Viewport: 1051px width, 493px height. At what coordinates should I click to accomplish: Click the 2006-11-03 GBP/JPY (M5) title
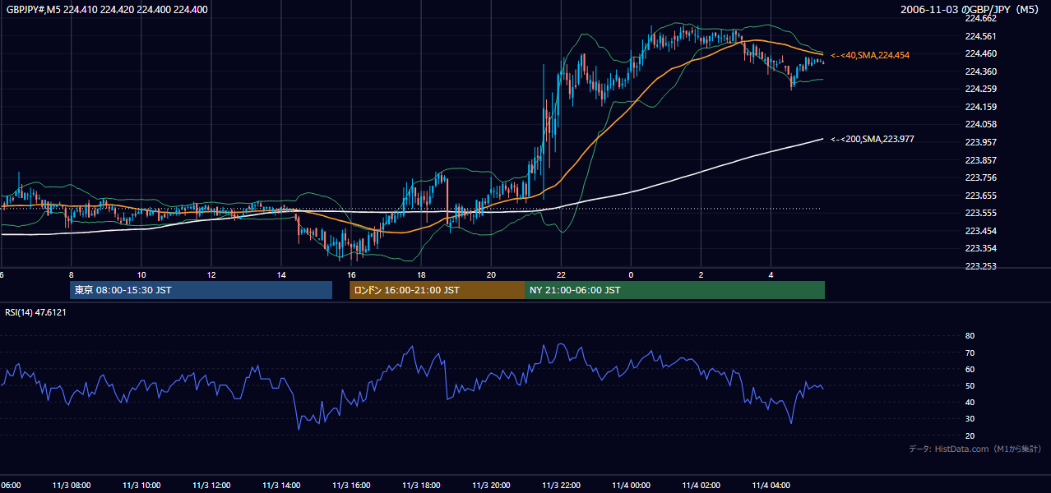(x=970, y=10)
